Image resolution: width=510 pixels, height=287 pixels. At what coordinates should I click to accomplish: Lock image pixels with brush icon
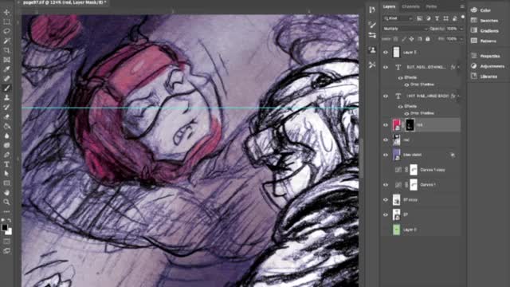404,39
